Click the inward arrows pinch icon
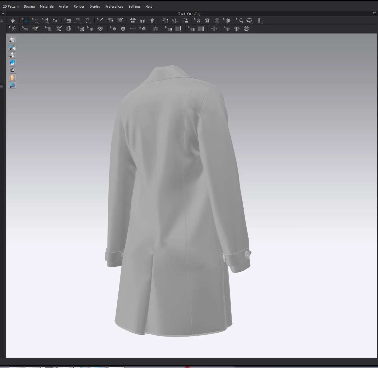 click(214, 29)
